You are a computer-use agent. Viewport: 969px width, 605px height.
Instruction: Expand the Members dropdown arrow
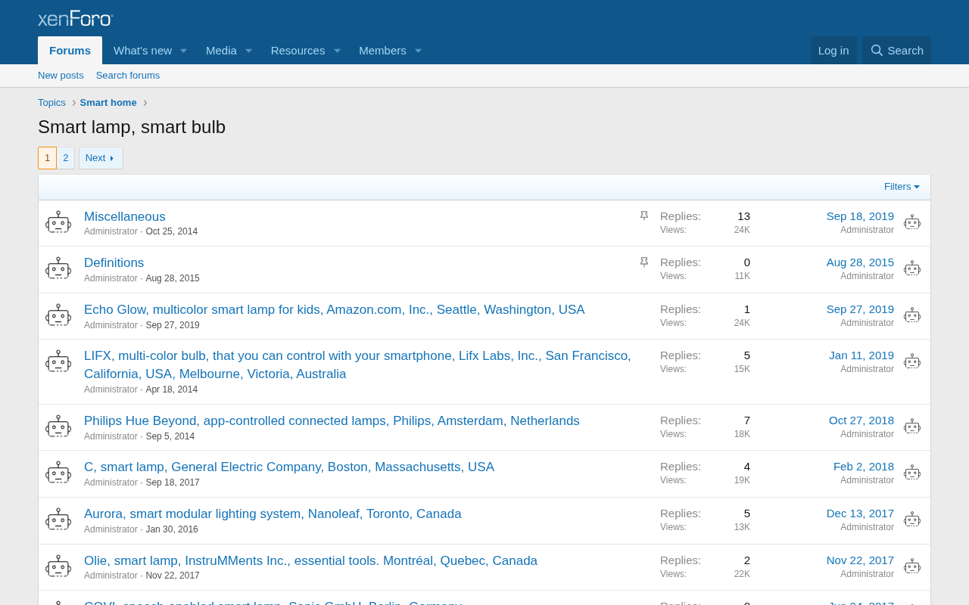click(418, 51)
